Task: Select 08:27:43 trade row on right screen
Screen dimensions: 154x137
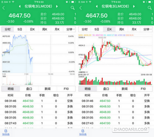Action: coord(115,123)
